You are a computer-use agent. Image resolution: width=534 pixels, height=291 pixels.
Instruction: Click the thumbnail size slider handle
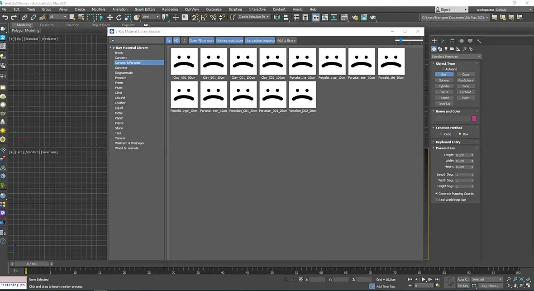pyautogui.click(x=401, y=40)
